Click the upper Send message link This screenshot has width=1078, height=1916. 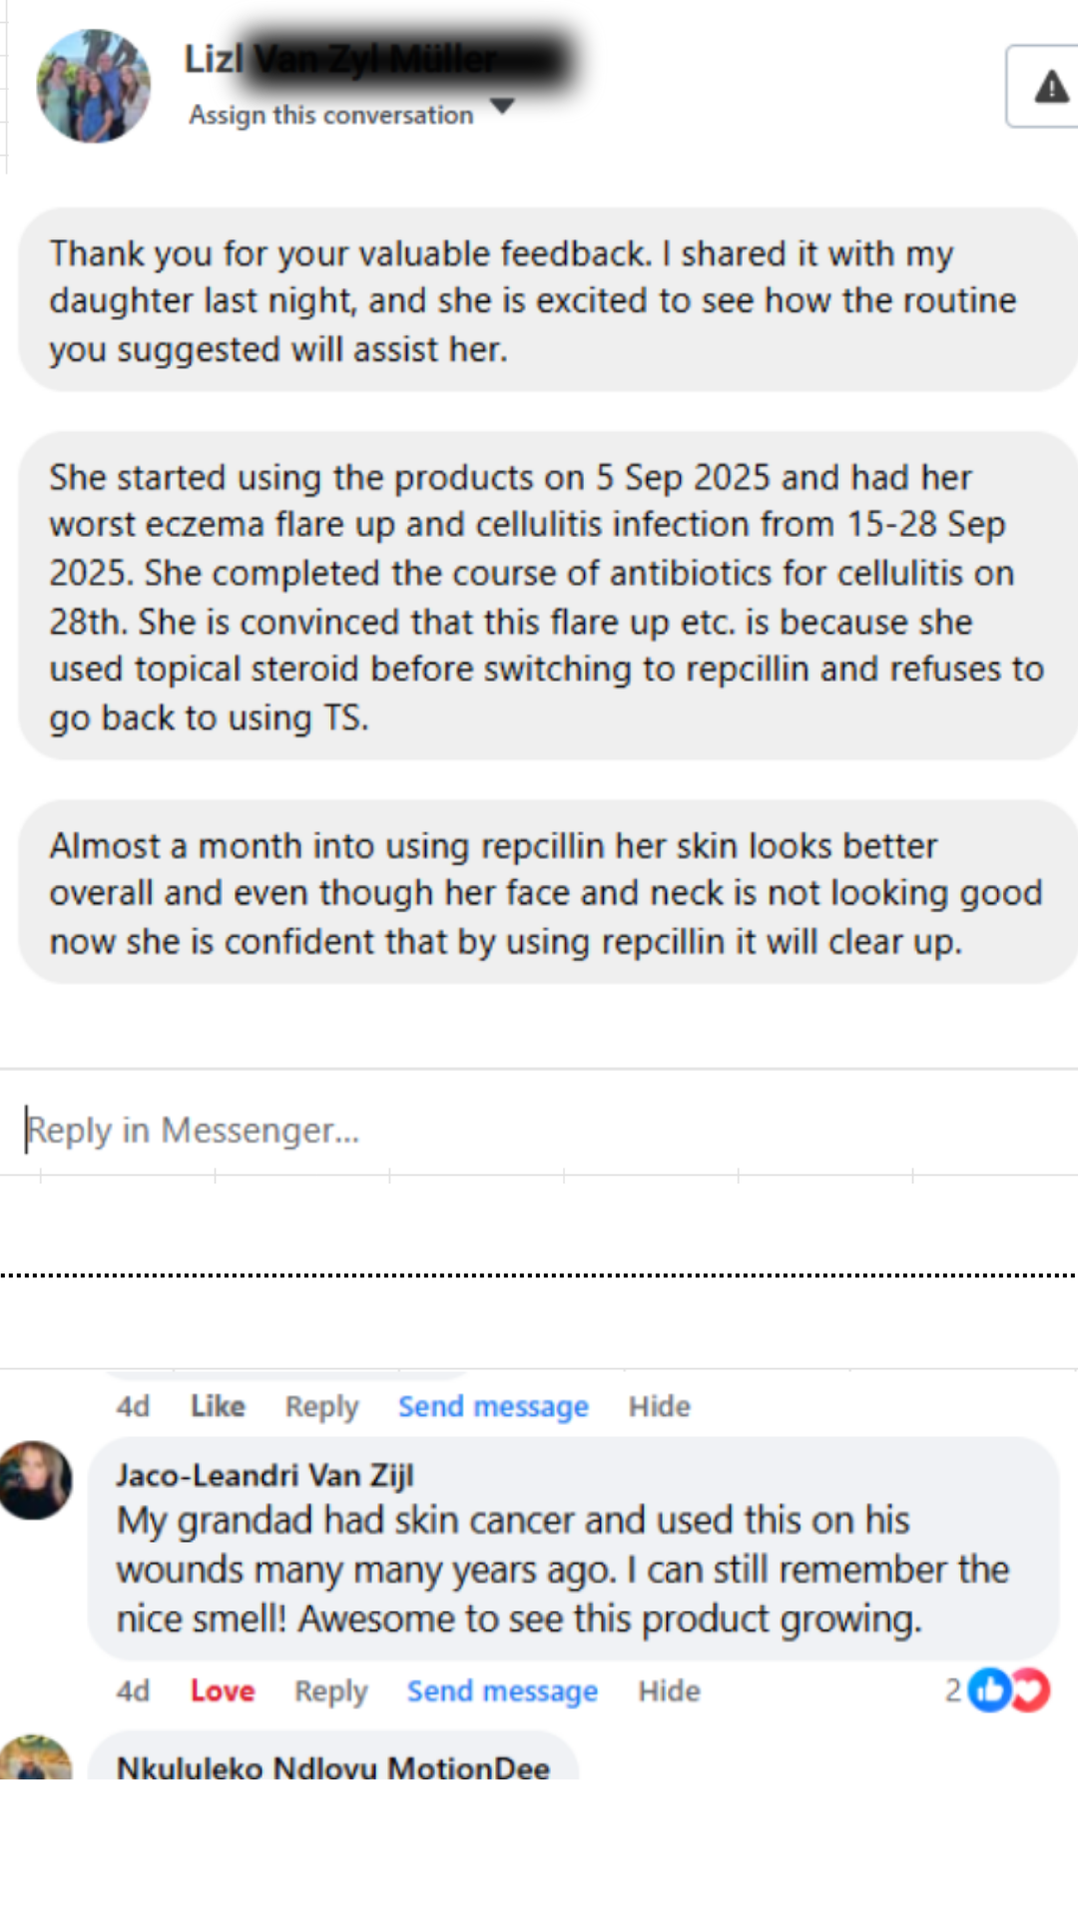493,1406
